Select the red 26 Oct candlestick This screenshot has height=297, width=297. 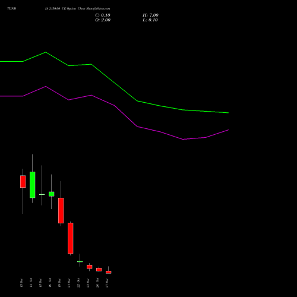click(x=99, y=270)
